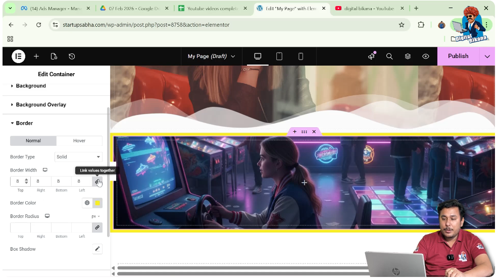Open the My Page (Draft) title menu
Viewport: 497px width, 280px height.
211,57
